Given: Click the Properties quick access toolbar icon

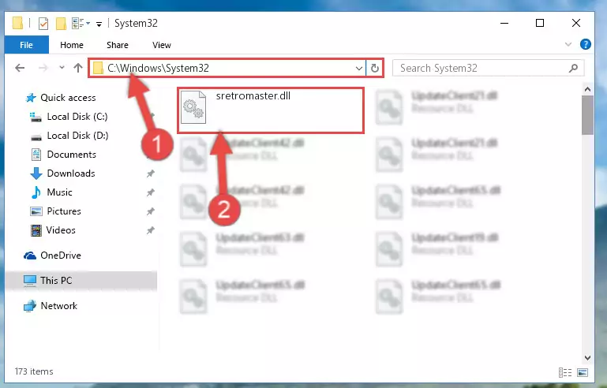Looking at the screenshot, I should click(x=43, y=24).
